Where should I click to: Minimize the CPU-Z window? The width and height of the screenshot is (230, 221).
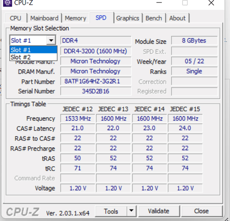(159, 3)
